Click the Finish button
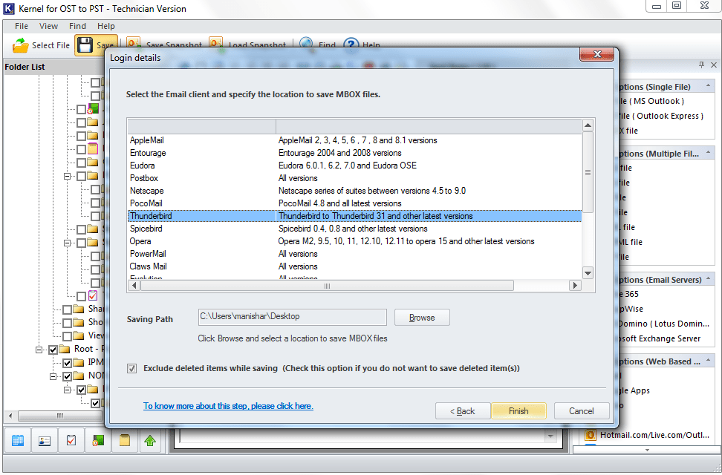 518,411
